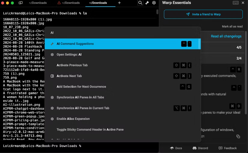Click the Read all changelogs link
This screenshot has height=153, width=248.
[x=226, y=36]
